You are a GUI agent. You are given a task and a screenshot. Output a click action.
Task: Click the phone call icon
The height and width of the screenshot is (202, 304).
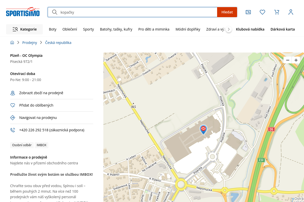[13, 130]
